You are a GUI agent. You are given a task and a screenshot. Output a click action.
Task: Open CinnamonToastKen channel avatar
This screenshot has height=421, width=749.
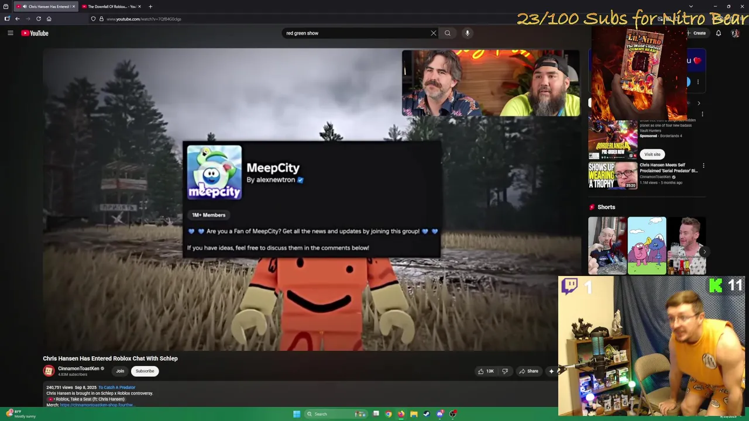tap(49, 371)
